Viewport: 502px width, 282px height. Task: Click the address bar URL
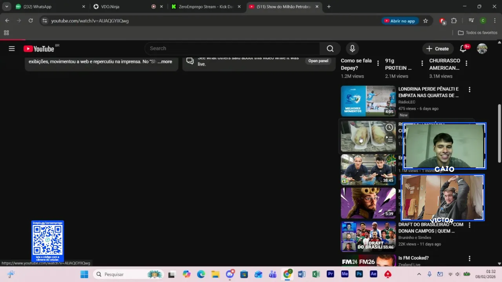[90, 21]
